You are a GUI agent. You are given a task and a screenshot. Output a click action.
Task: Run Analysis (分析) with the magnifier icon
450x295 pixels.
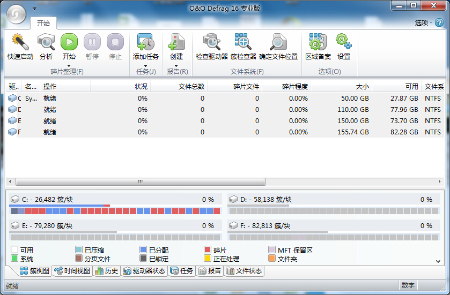click(x=46, y=42)
